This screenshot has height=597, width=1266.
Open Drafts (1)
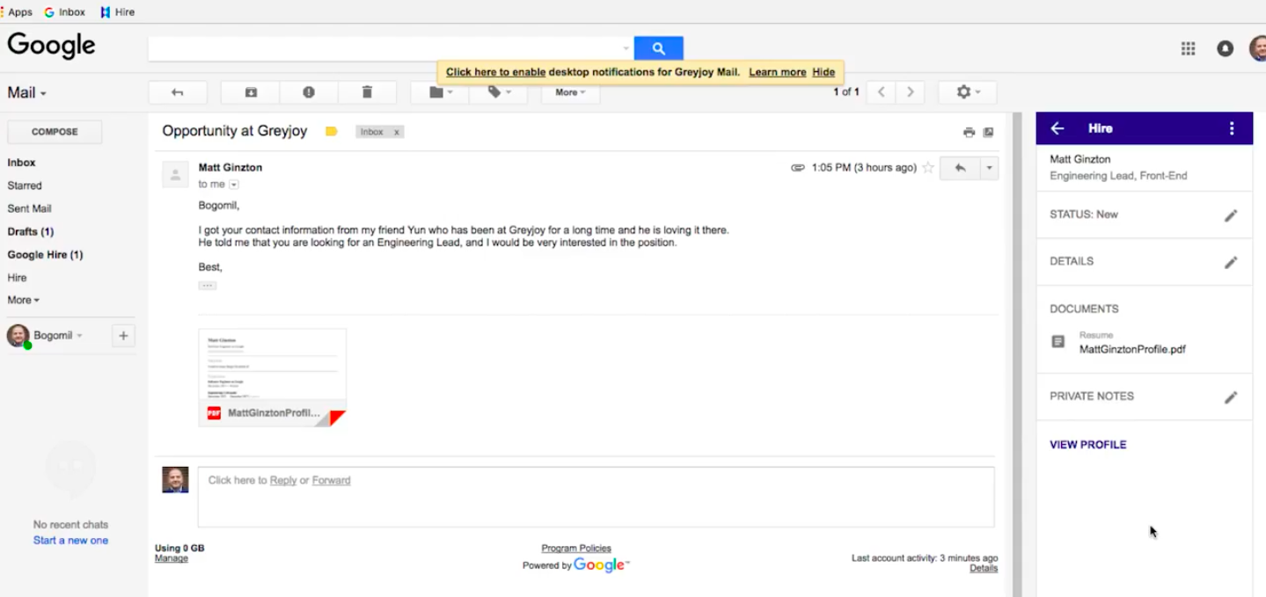31,231
